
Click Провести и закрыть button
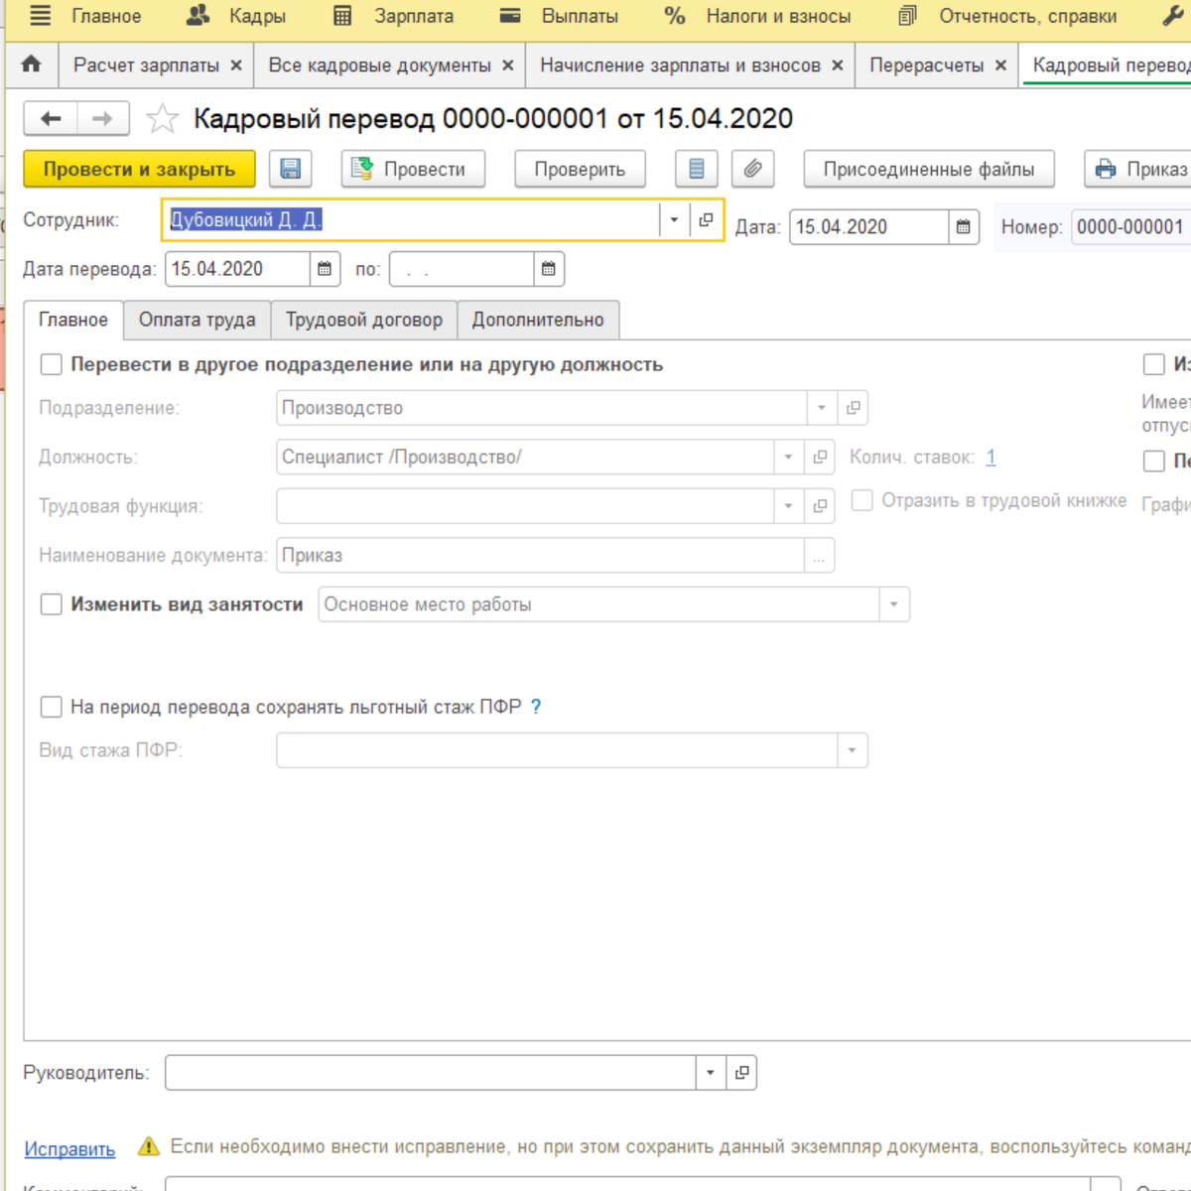[139, 169]
